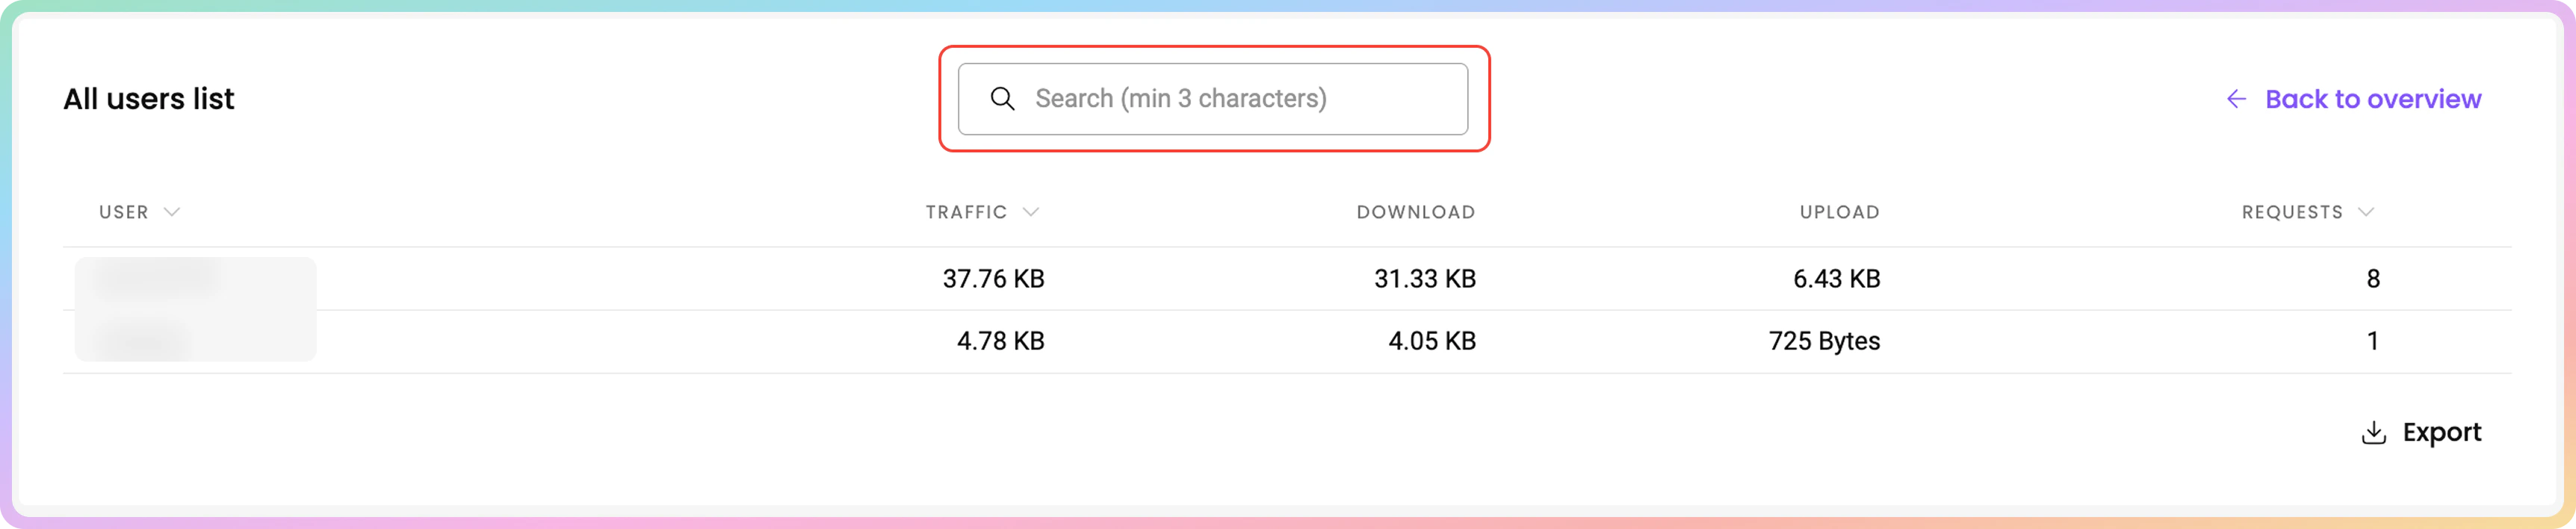Click the REQUESTS column header label

click(x=2292, y=212)
